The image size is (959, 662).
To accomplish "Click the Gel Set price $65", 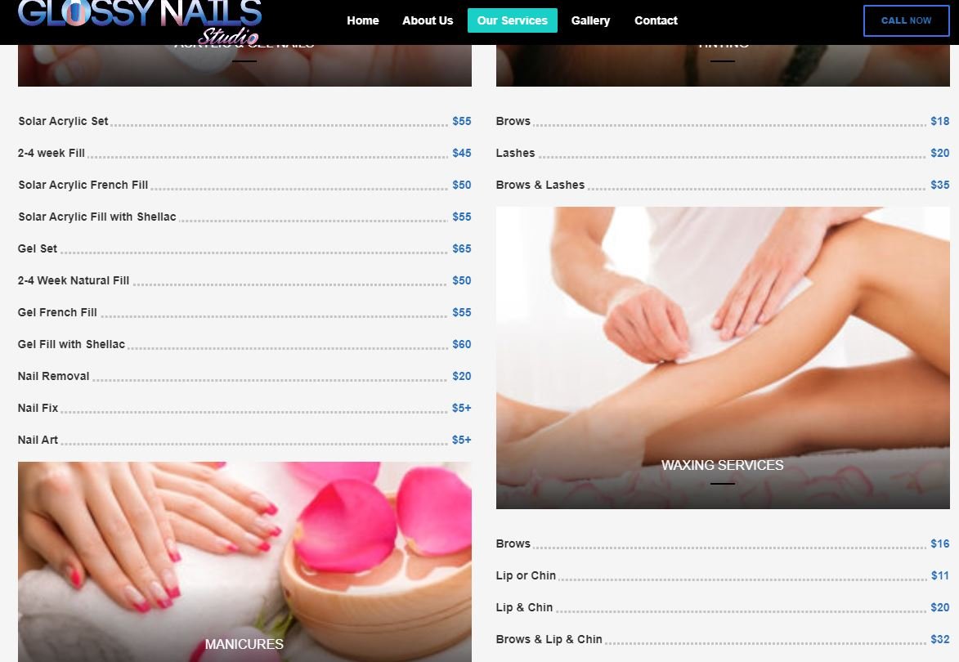I will pos(461,248).
